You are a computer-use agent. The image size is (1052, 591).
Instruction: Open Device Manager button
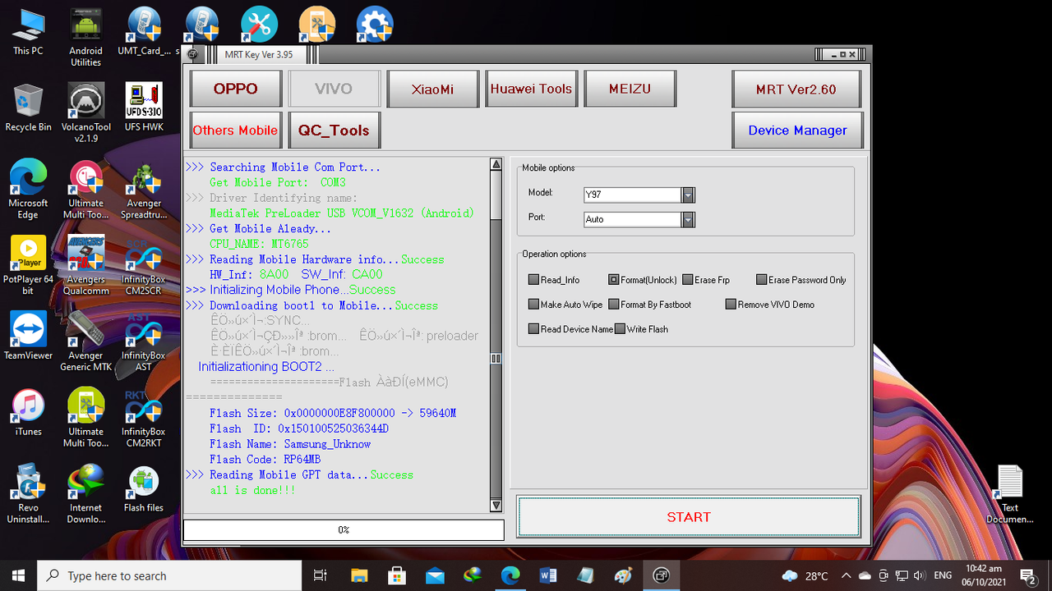coord(797,131)
